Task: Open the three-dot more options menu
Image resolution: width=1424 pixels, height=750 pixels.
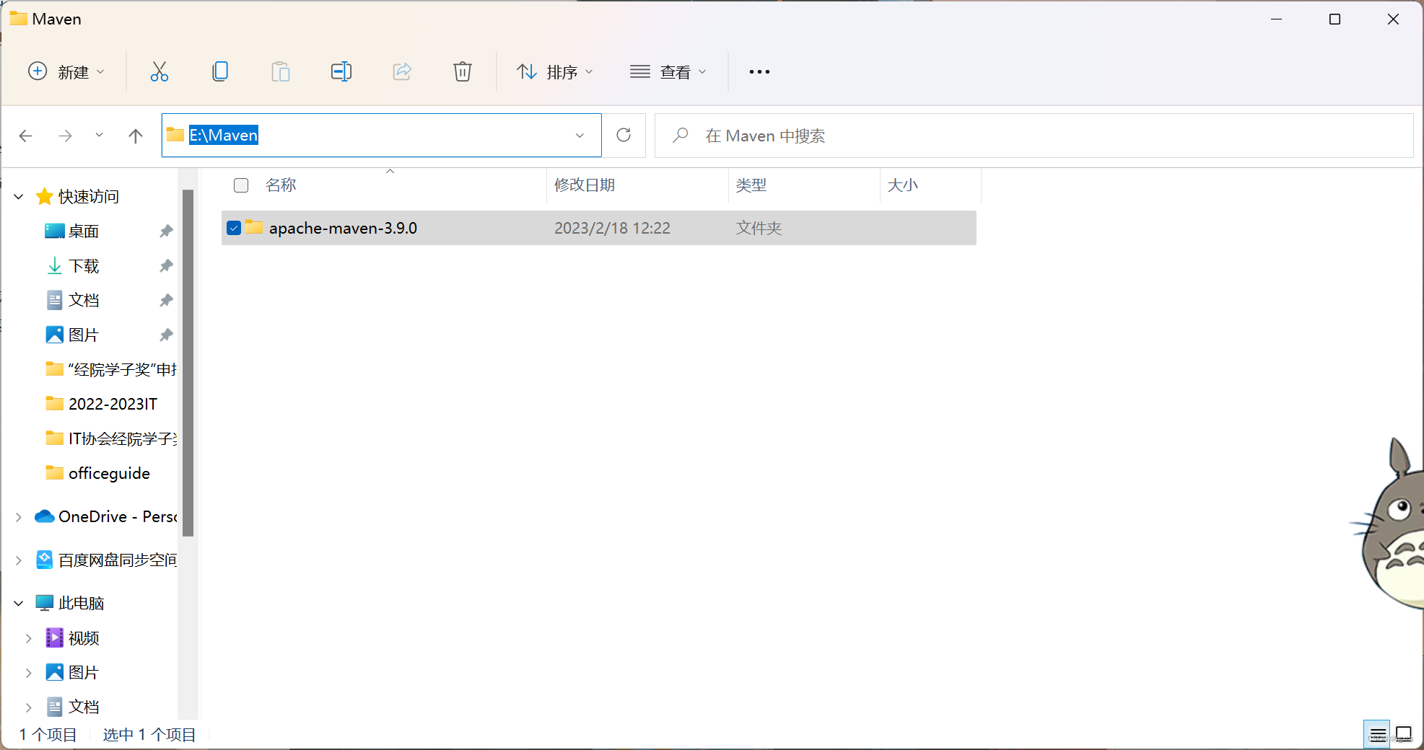Action: tap(759, 71)
